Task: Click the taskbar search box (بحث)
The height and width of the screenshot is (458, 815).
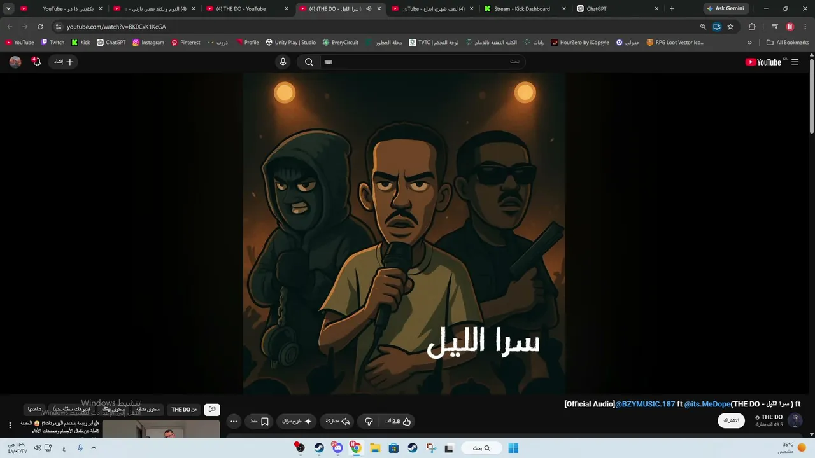Action: (x=482, y=448)
